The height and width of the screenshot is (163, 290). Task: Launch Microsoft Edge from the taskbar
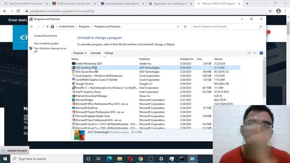pos(109,159)
